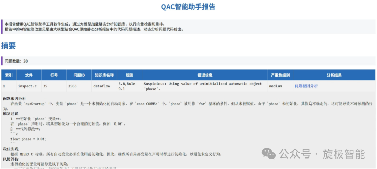Open the 问题根因分析 link in the table
Image resolution: width=377 pixels, height=169 pixels.
click(x=306, y=86)
